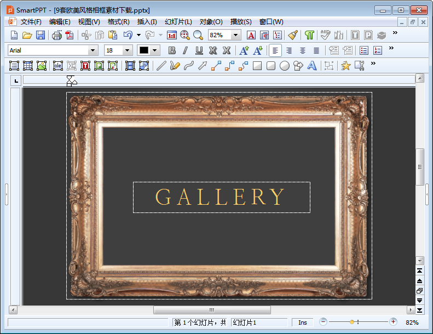
Task: Click the status bar zoom slider handle
Action: pos(351,322)
